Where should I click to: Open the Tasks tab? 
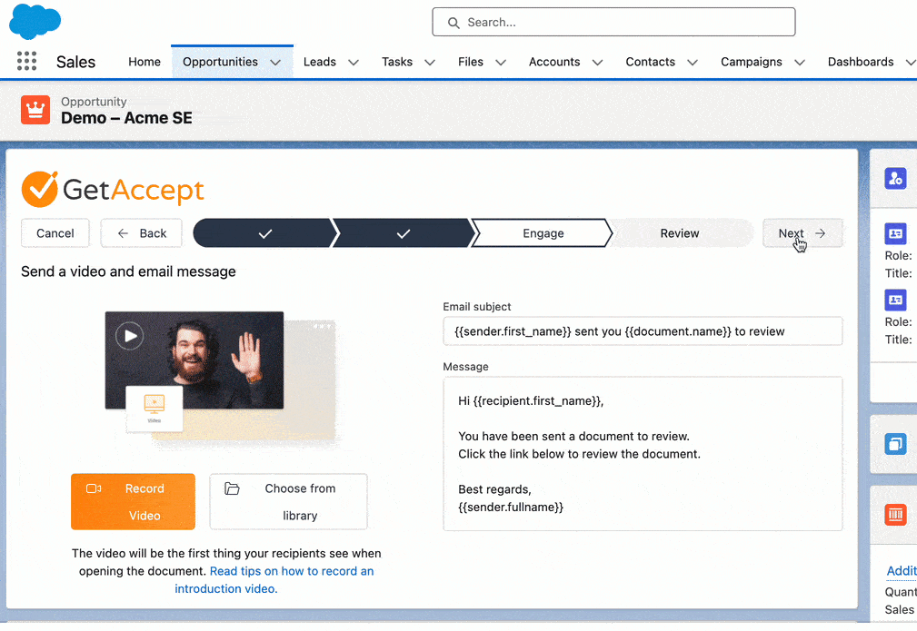click(x=397, y=62)
